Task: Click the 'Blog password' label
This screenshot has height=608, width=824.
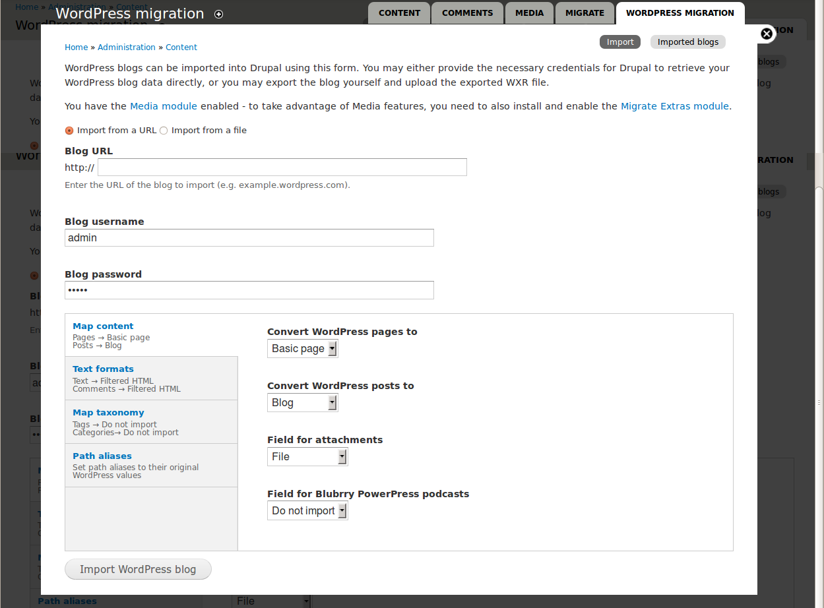Action: [x=103, y=274]
